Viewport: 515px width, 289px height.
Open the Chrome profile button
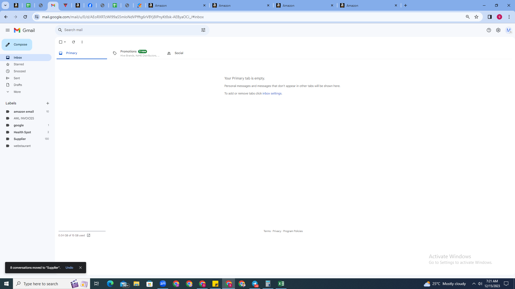point(499,17)
